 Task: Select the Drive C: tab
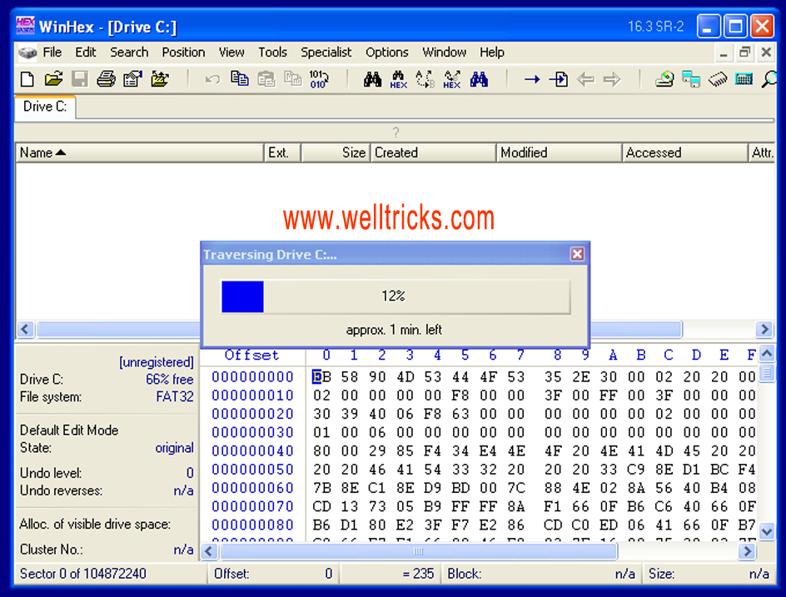(x=45, y=107)
